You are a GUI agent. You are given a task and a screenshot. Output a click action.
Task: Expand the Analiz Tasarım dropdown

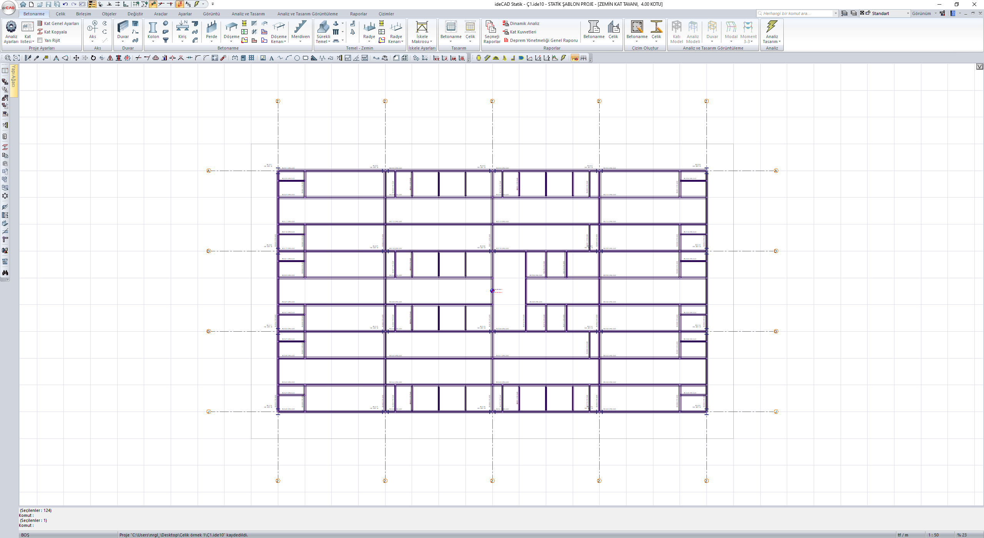(772, 42)
